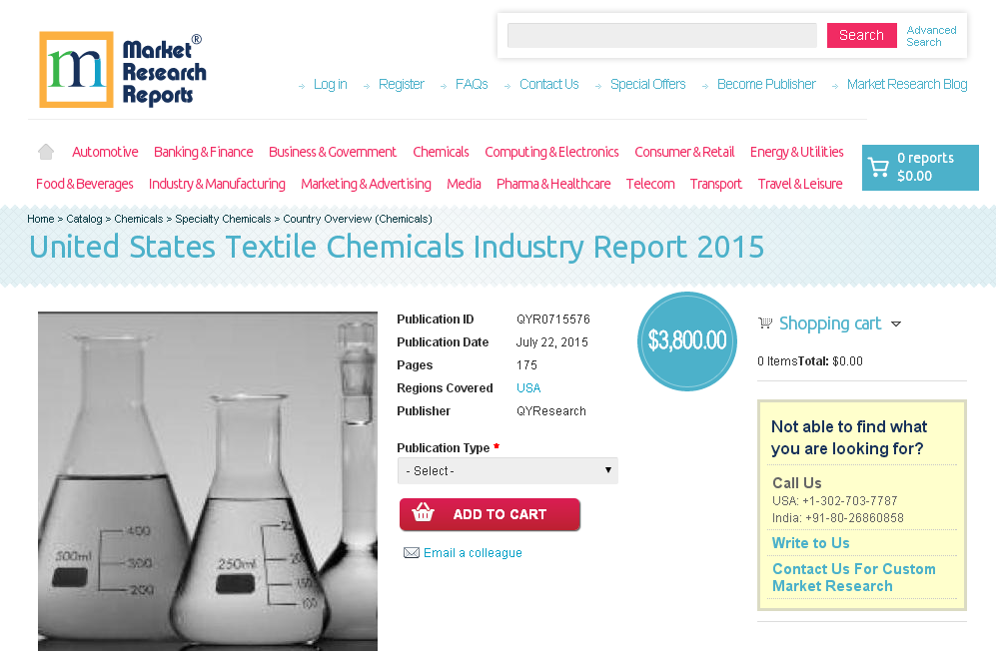Open the Publication Type select dropdown
The height and width of the screenshot is (655, 997).
(506, 470)
